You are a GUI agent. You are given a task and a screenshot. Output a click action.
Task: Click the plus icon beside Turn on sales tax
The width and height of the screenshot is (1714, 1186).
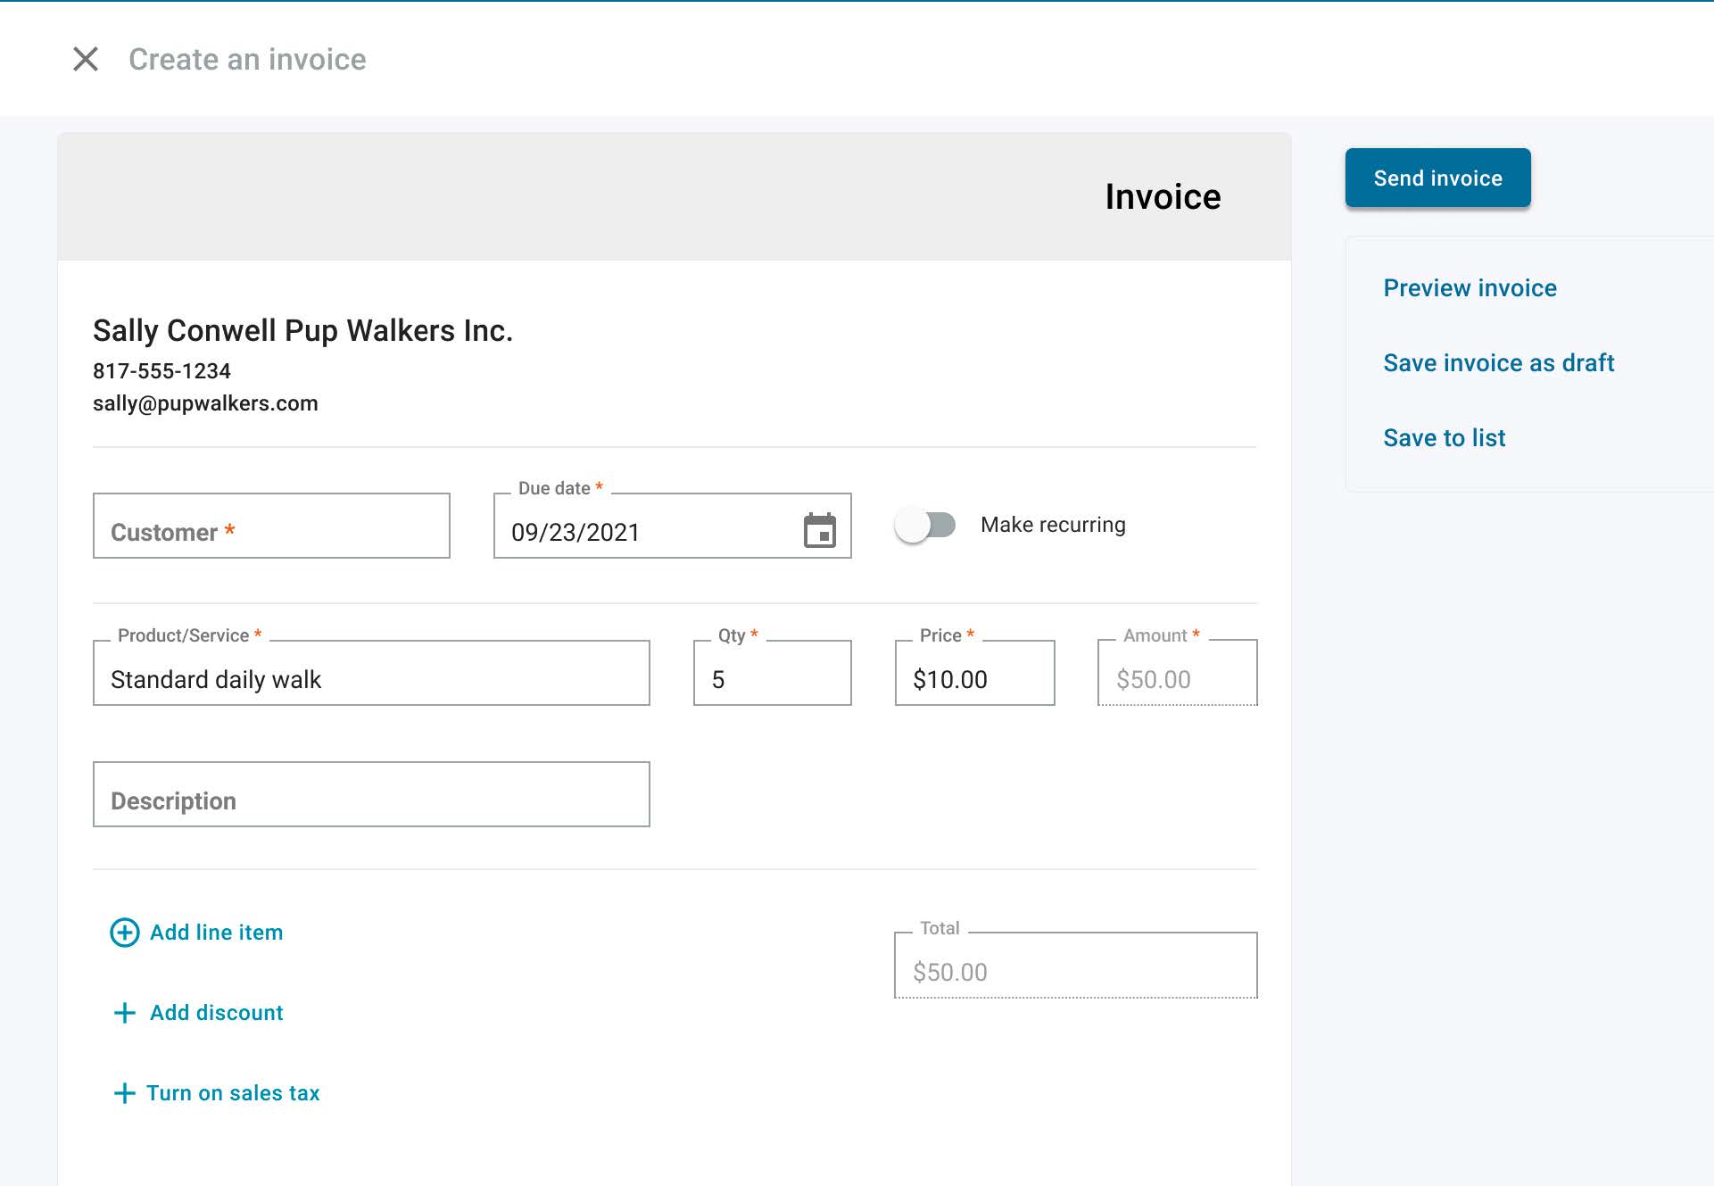coord(125,1093)
